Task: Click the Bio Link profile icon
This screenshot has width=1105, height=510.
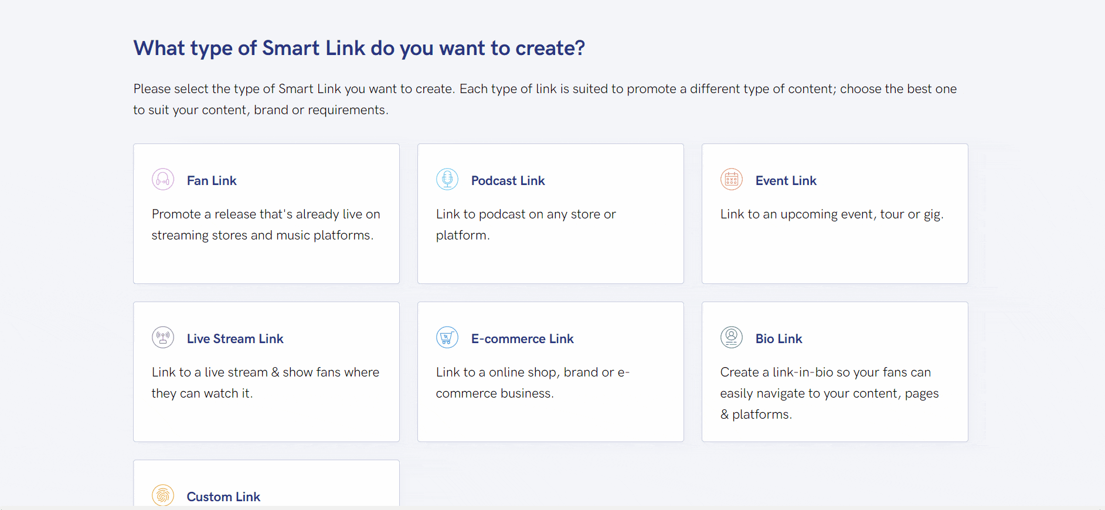Action: pos(732,337)
